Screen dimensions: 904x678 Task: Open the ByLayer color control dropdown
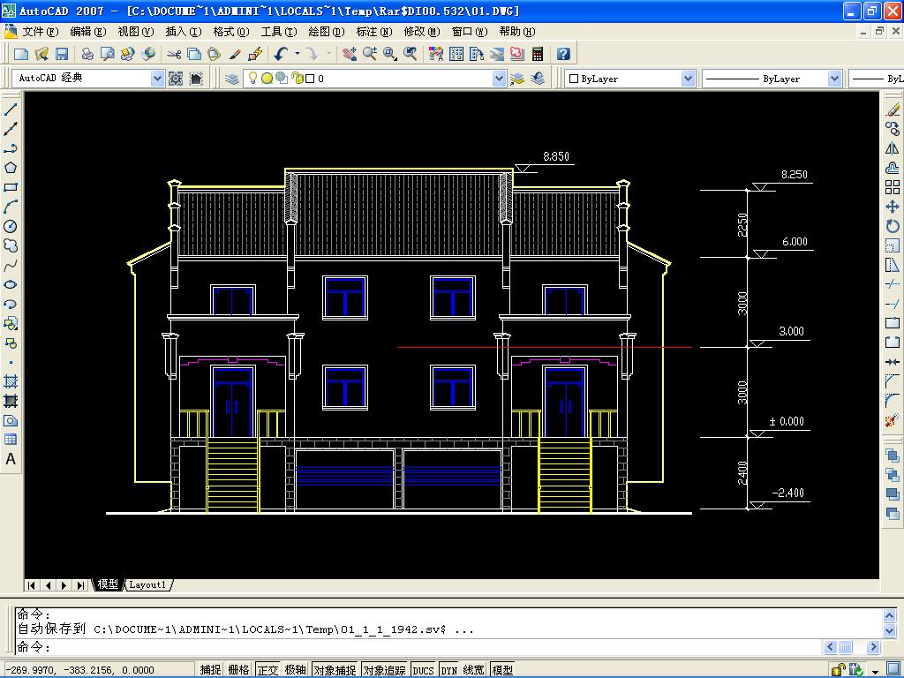coord(688,79)
